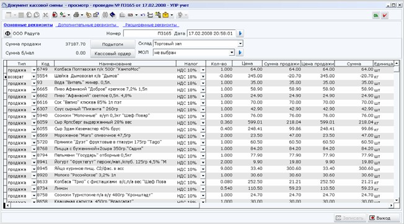Click horizontal scrollbar right arrow
Image resolution: width=404 pixels, height=224 pixels.
click(392, 205)
